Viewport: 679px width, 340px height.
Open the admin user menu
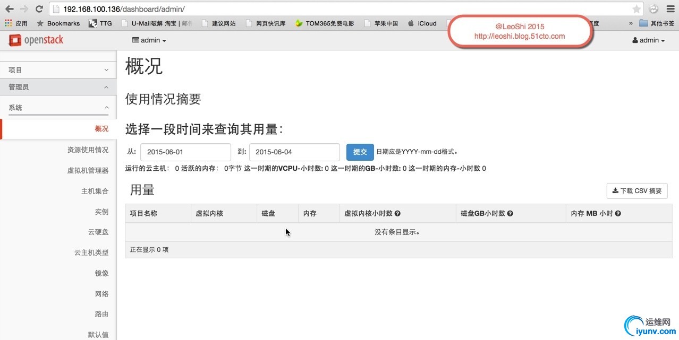click(649, 40)
